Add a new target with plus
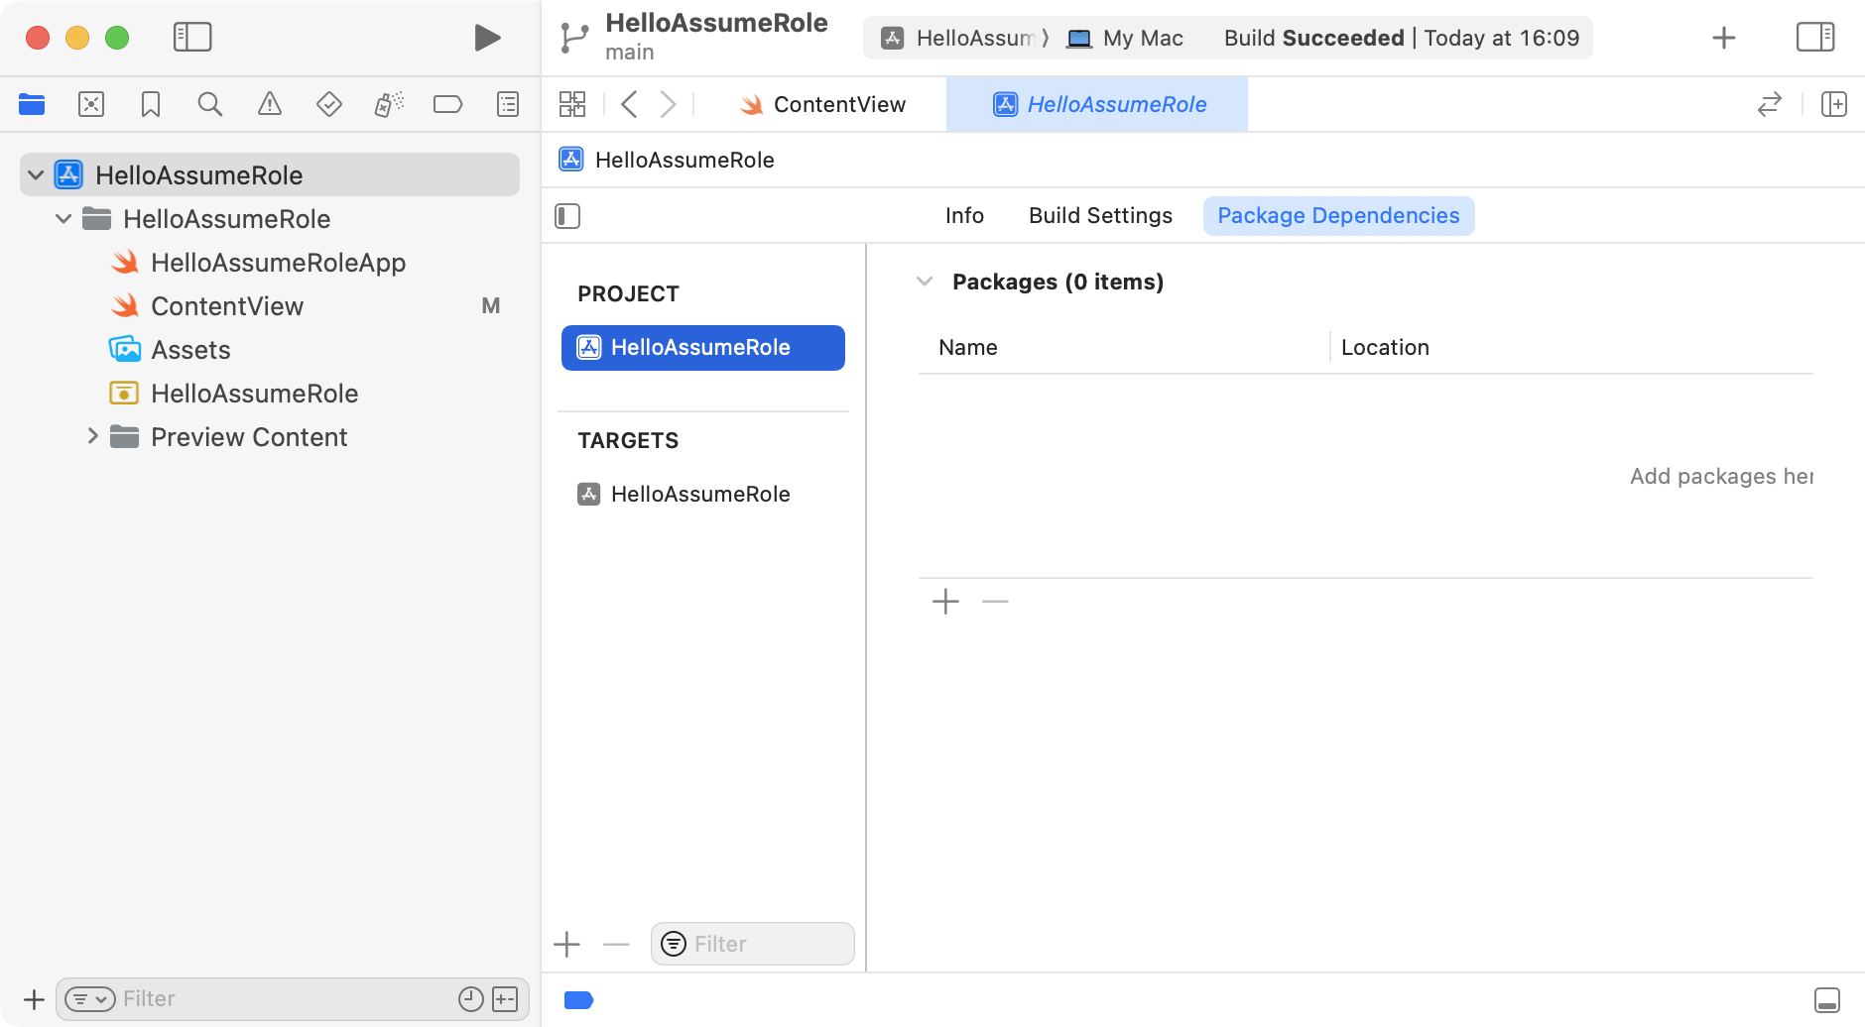1865x1027 pixels. pos(566,945)
